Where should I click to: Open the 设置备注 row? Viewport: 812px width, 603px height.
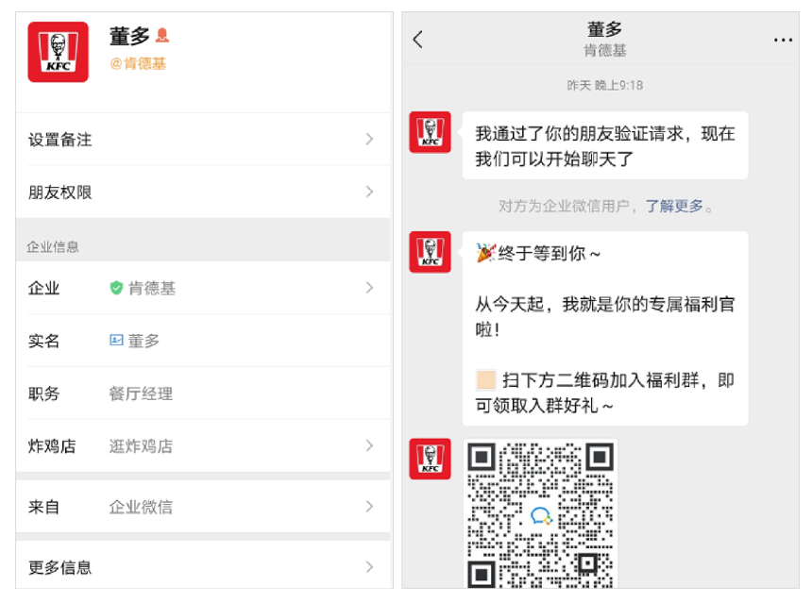(x=203, y=140)
